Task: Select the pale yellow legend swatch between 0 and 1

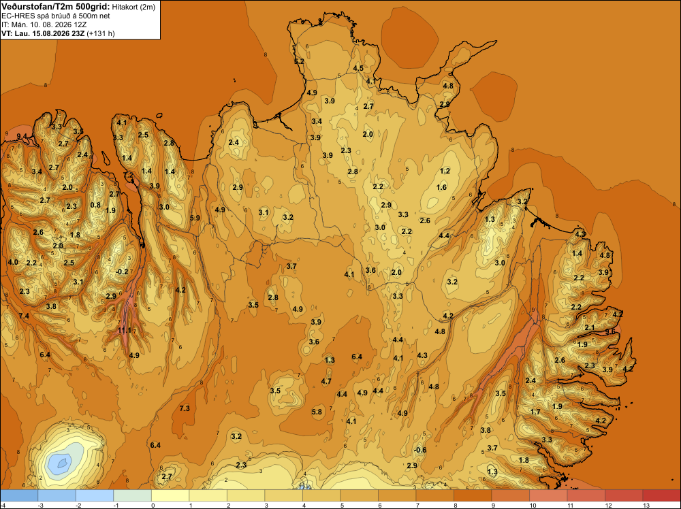Action: pos(170,495)
